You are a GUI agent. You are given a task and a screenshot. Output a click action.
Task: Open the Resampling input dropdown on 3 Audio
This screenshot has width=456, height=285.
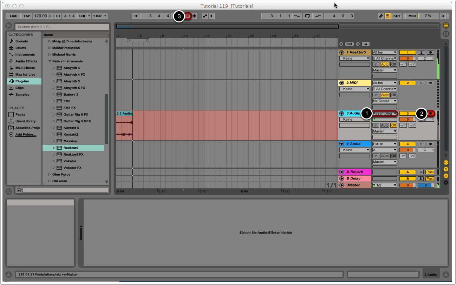(x=385, y=113)
